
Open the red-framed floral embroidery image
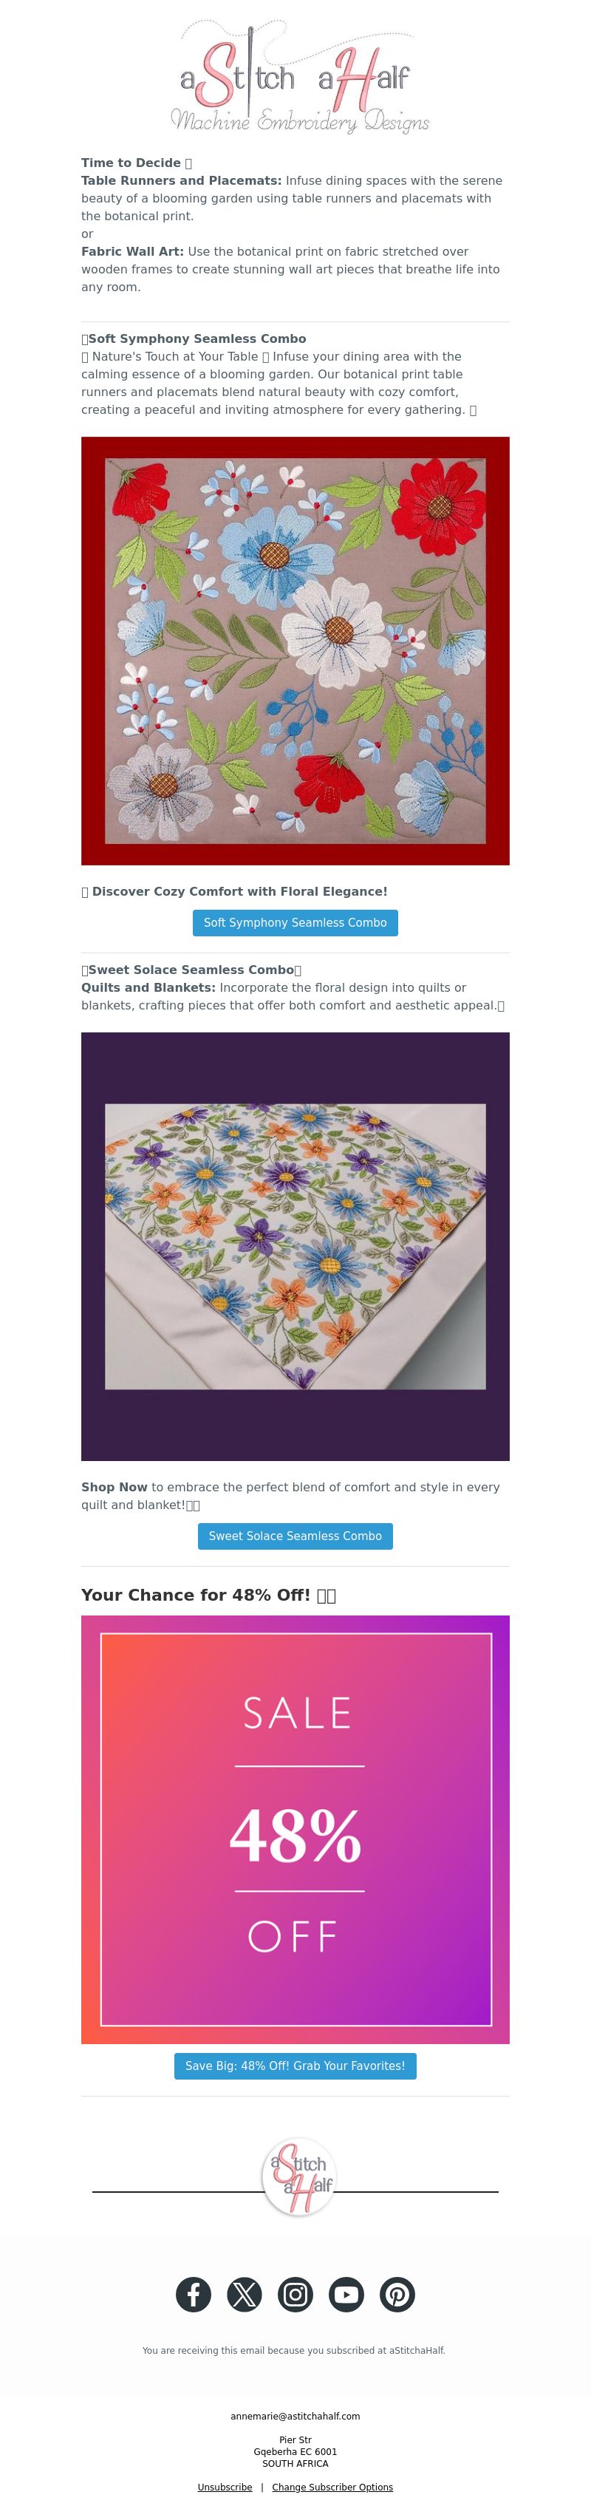click(295, 651)
